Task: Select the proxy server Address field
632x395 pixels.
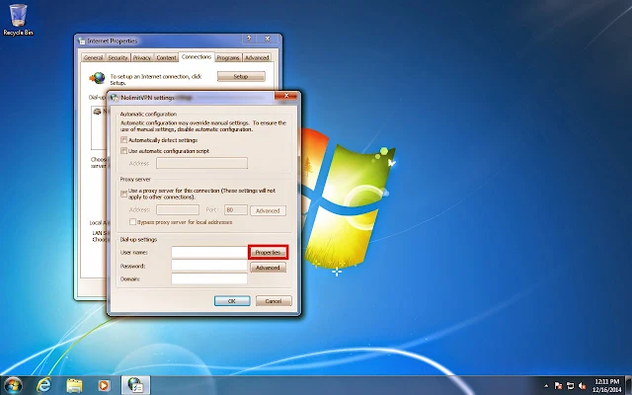Action: pyautogui.click(x=178, y=210)
